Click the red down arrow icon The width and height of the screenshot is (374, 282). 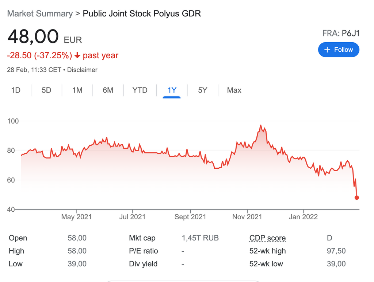point(77,55)
